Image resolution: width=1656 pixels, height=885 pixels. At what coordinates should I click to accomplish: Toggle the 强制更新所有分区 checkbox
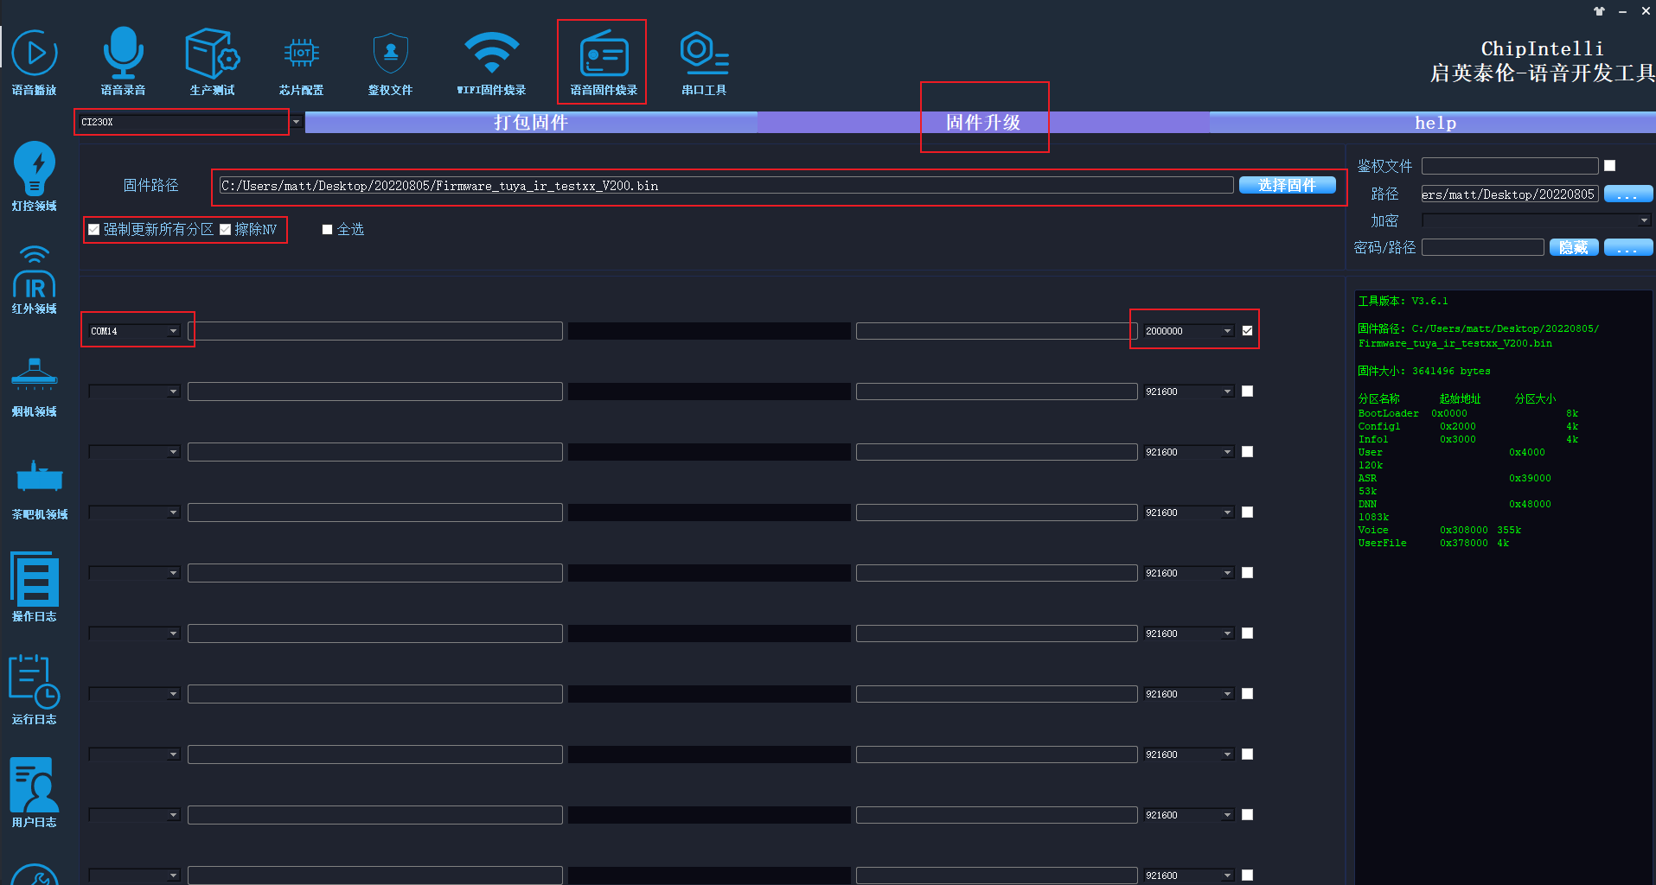click(x=94, y=230)
